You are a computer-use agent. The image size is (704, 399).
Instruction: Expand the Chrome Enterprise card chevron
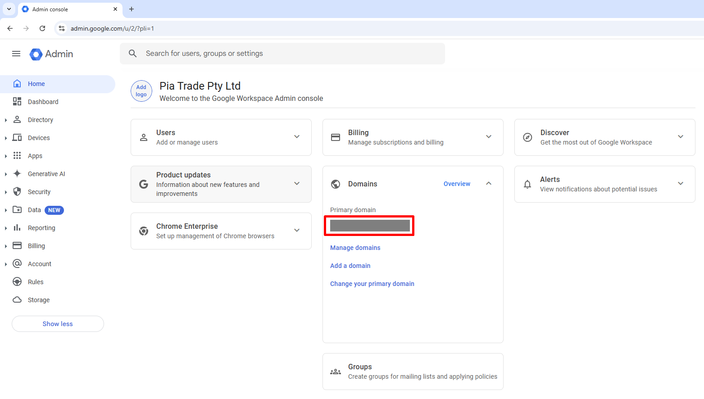297,231
